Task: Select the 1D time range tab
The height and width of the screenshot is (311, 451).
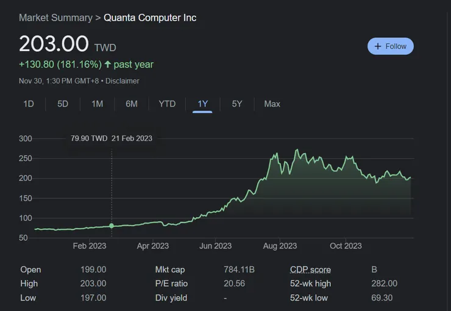Action: click(x=29, y=104)
